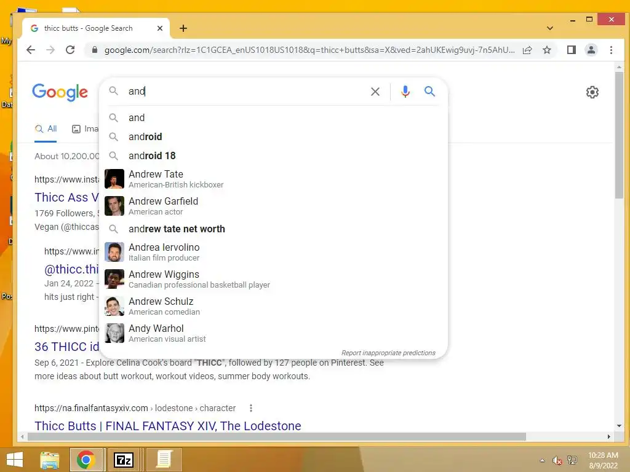Open Chrome's three-dot menu
Viewport: 630px width, 472px height.
point(611,50)
